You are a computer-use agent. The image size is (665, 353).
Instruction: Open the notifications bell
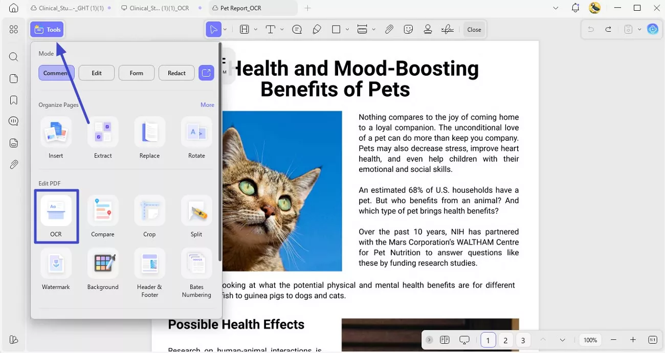point(576,8)
